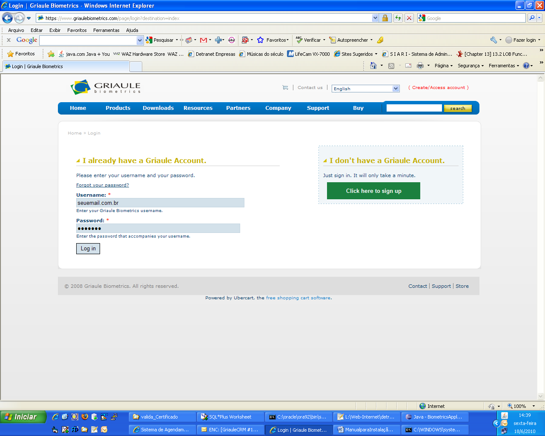Click the Firefox icon in quick launch
The image size is (545, 436).
tap(85, 417)
